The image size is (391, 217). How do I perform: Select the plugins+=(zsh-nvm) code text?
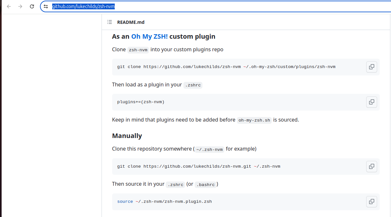[141, 102]
